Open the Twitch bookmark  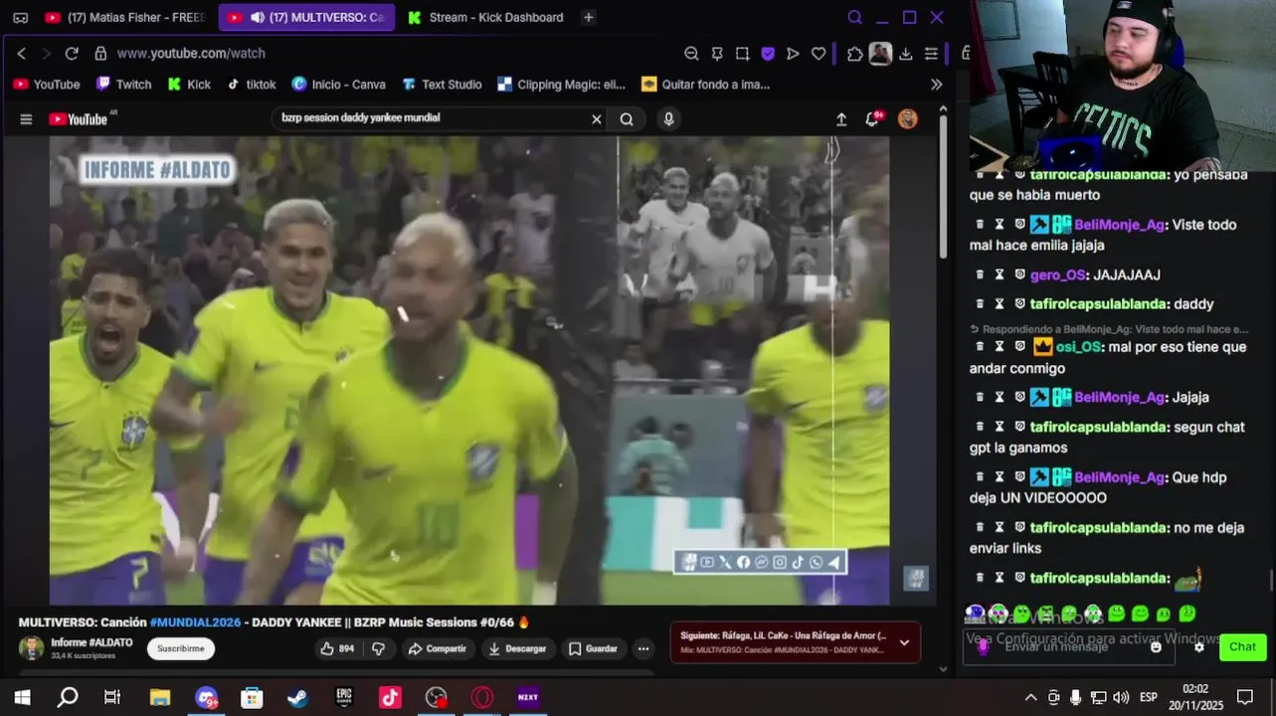(124, 85)
